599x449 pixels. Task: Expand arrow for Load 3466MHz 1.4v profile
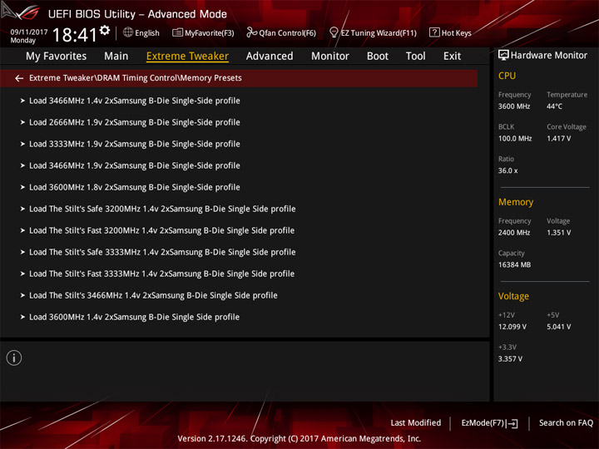(x=22, y=101)
